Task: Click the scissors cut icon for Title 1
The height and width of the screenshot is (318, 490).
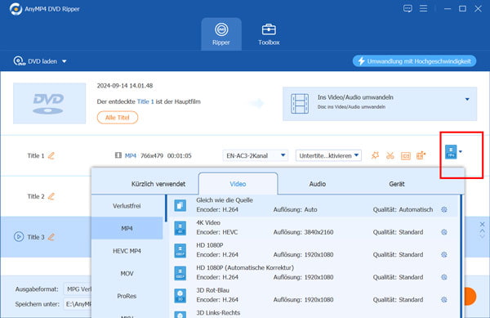Action: pyautogui.click(x=390, y=155)
